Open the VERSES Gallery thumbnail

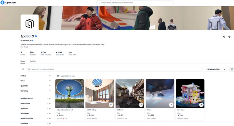click(100, 94)
